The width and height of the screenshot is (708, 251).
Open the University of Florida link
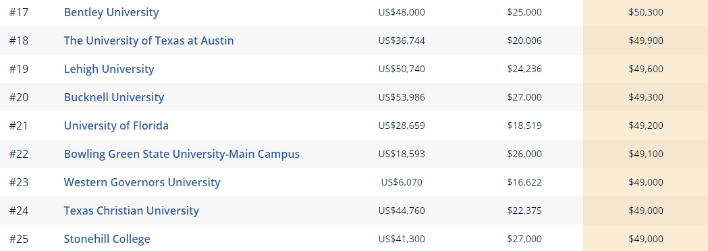coord(116,125)
